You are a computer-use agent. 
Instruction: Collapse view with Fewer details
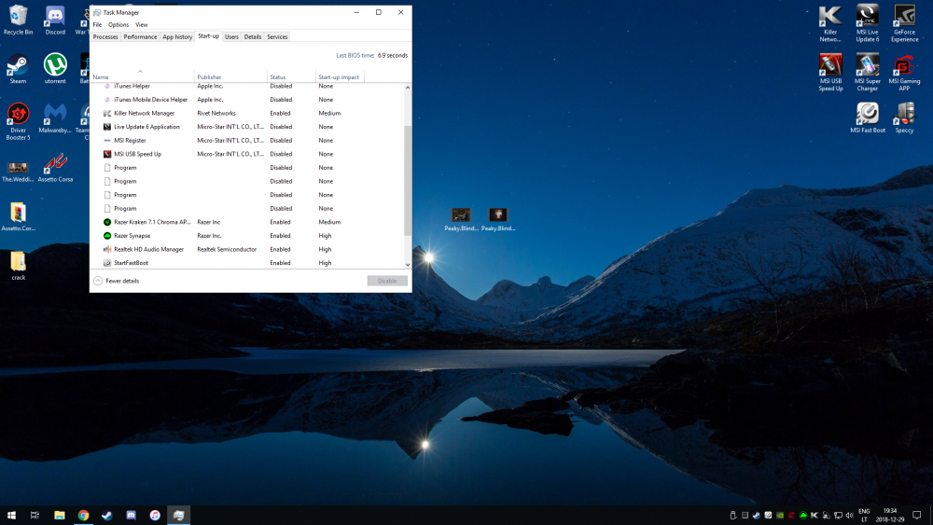[117, 281]
